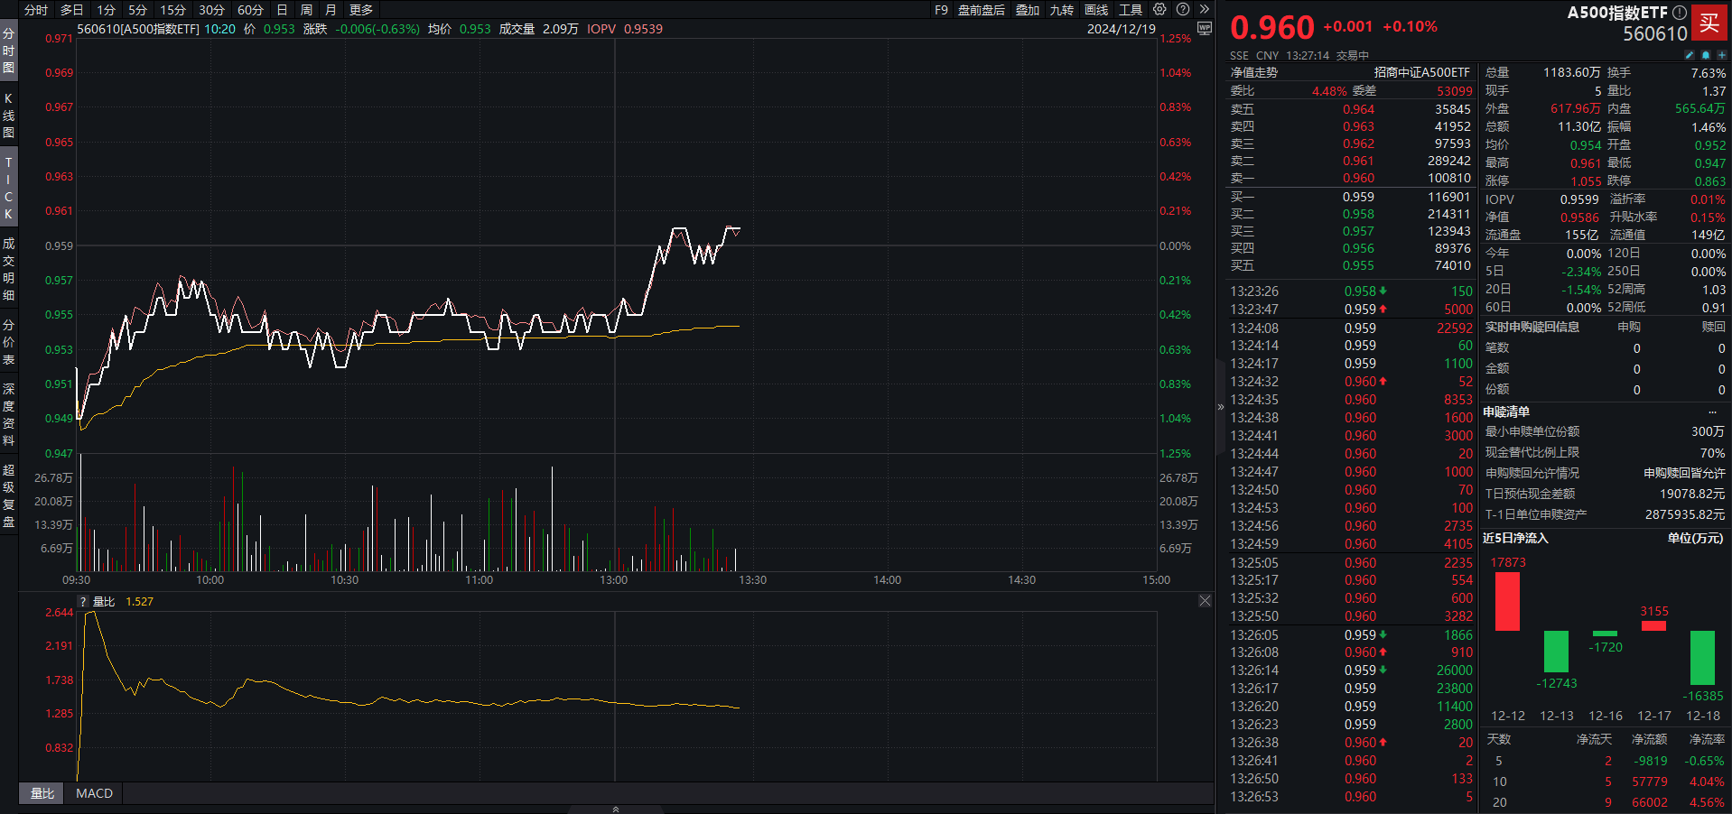Expand the 更多 period options

361,10
